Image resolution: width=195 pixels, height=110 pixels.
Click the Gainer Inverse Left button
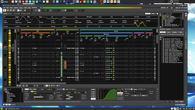[135, 96]
